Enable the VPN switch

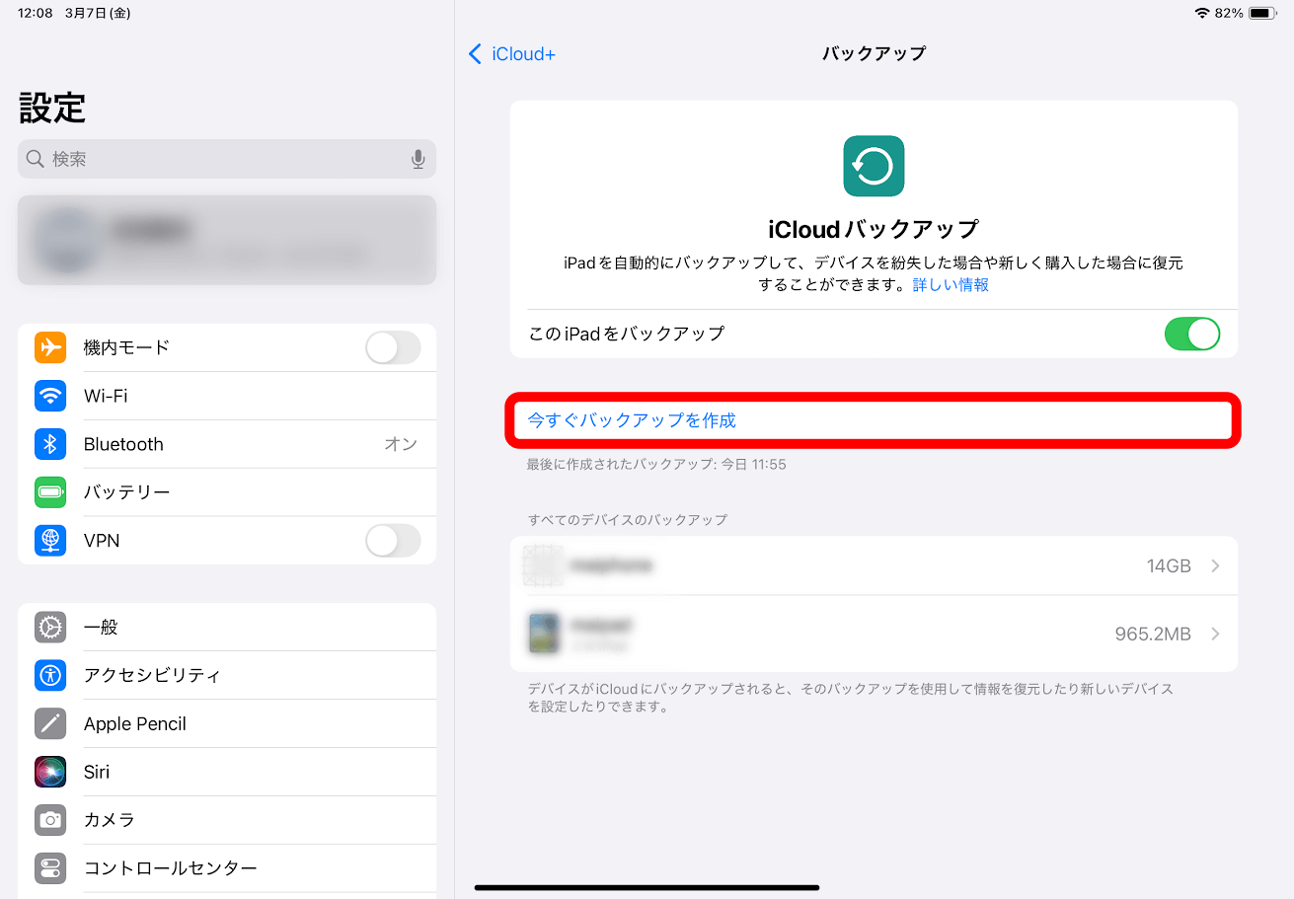tap(393, 541)
